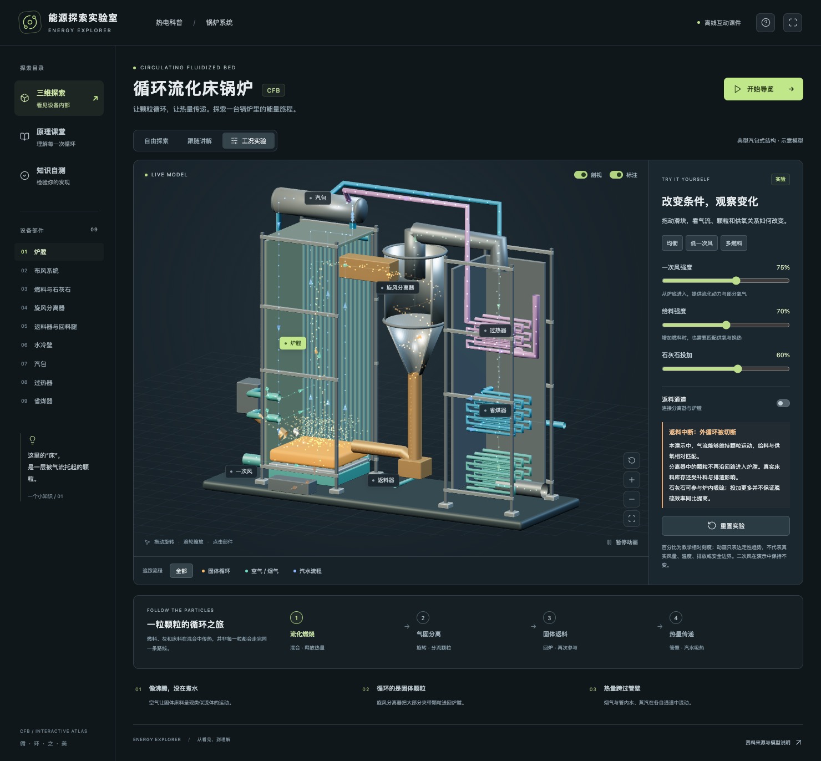
Task: Show all flows with 全部 filter
Action: click(181, 571)
